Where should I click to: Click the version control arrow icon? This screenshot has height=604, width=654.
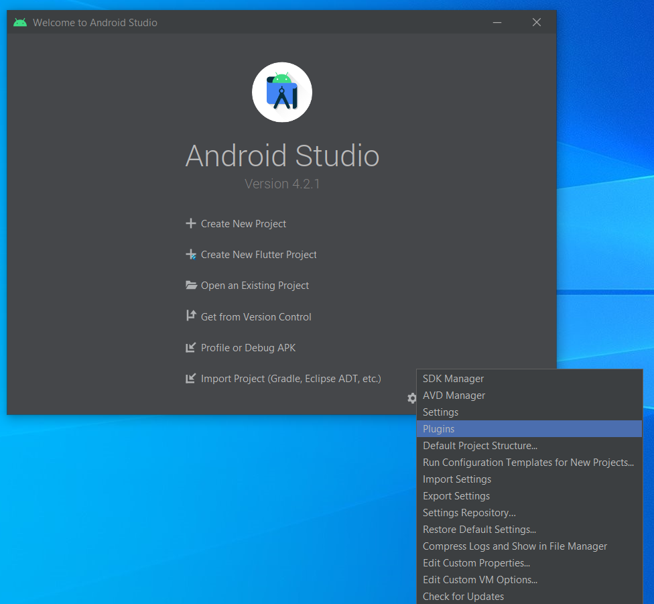[190, 316]
